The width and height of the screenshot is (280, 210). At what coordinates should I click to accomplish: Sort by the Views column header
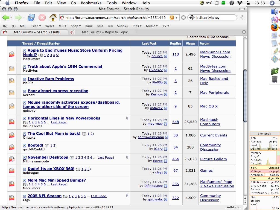[190, 43]
